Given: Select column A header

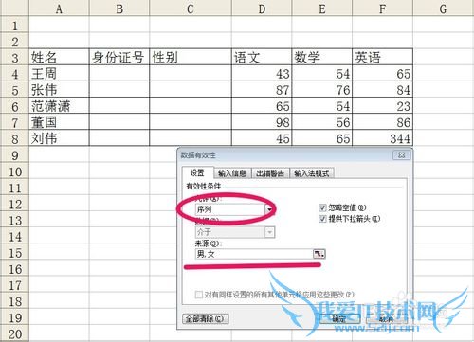Looking at the screenshot, I should point(59,9).
